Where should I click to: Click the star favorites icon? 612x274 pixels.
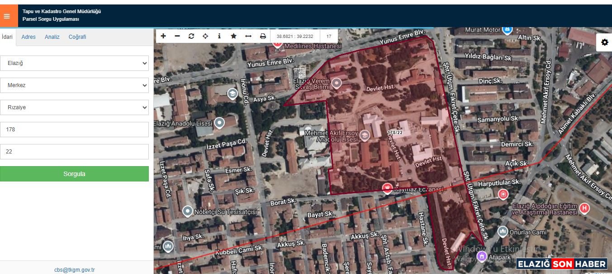point(233,36)
